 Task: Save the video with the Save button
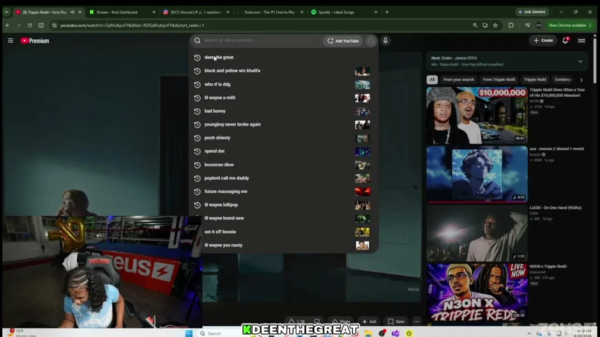[x=396, y=322]
